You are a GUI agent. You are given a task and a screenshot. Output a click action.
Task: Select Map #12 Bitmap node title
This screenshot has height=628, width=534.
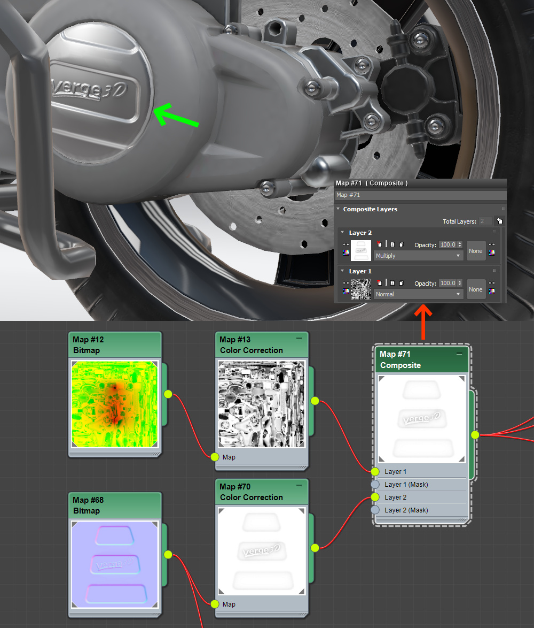[x=115, y=345]
